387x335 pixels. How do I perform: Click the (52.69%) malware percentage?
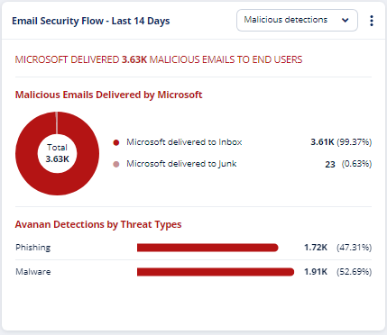[x=354, y=272]
